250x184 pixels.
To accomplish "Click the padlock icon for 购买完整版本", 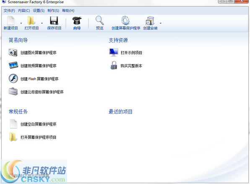I will click(114, 65).
